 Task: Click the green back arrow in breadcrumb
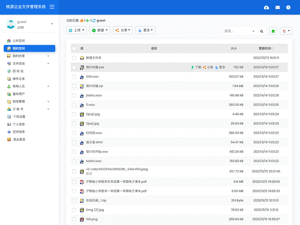click(x=88, y=21)
